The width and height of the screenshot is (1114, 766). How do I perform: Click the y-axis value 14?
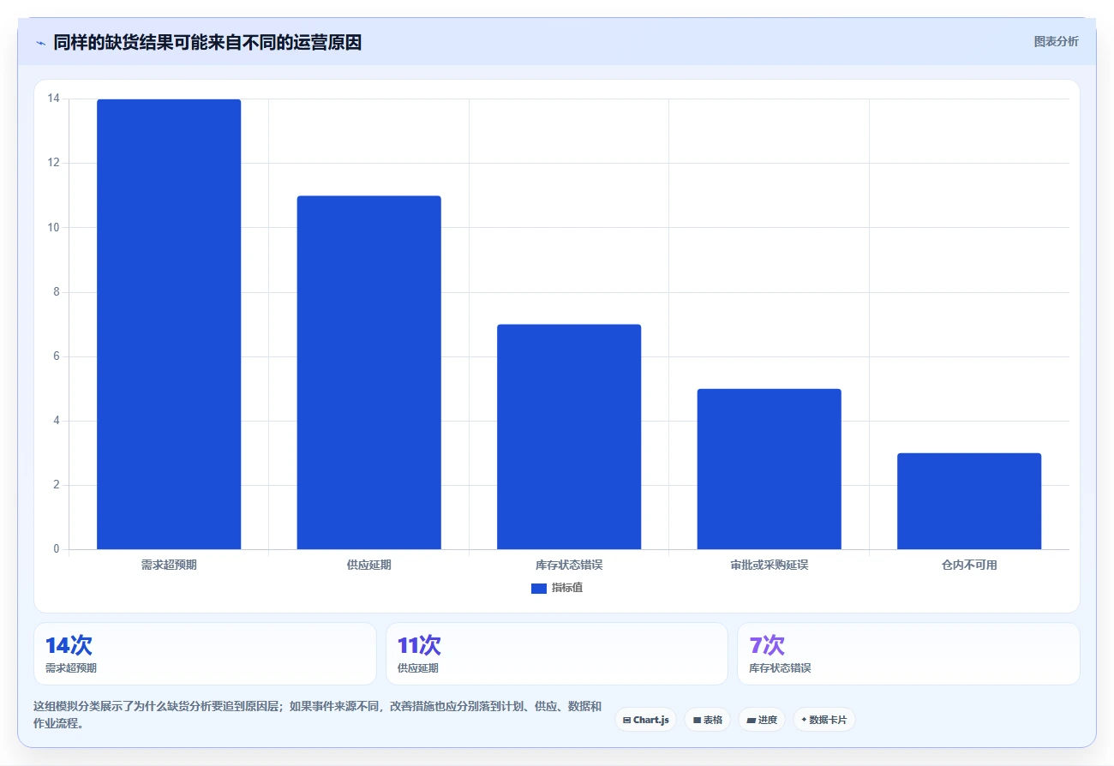click(x=54, y=99)
